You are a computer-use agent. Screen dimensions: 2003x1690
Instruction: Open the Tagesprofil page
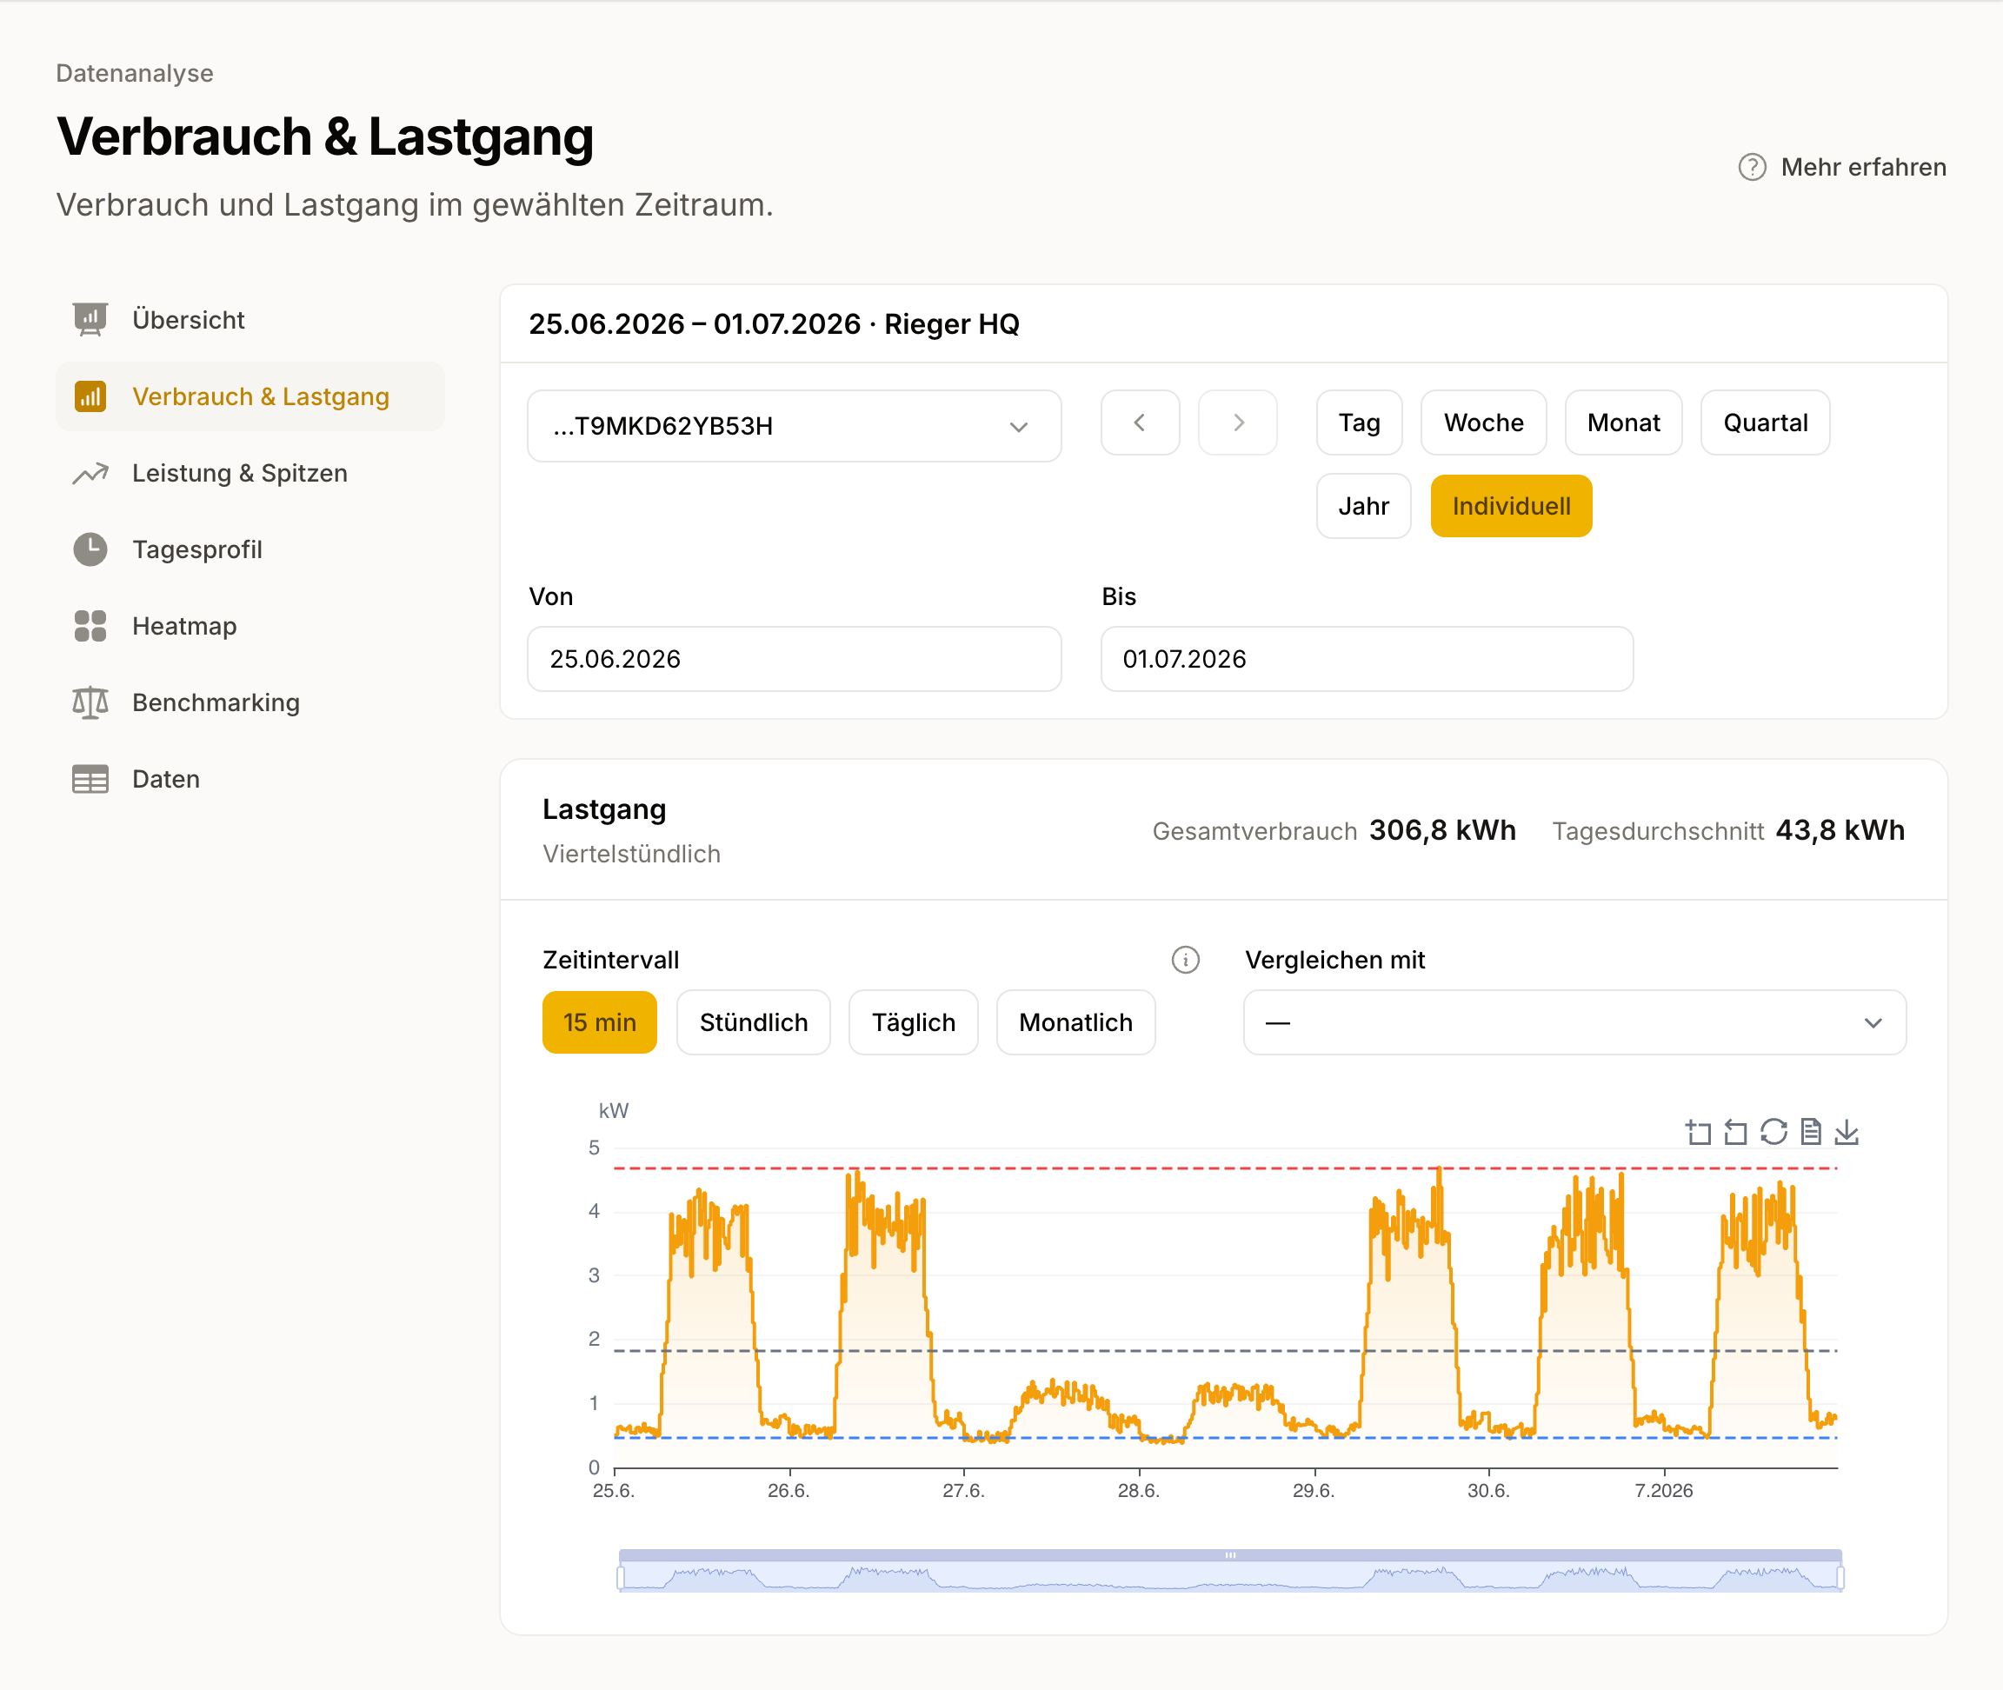(x=250, y=550)
